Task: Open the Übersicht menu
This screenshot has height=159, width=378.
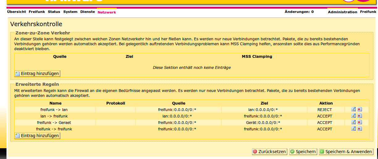Action: (x=16, y=12)
